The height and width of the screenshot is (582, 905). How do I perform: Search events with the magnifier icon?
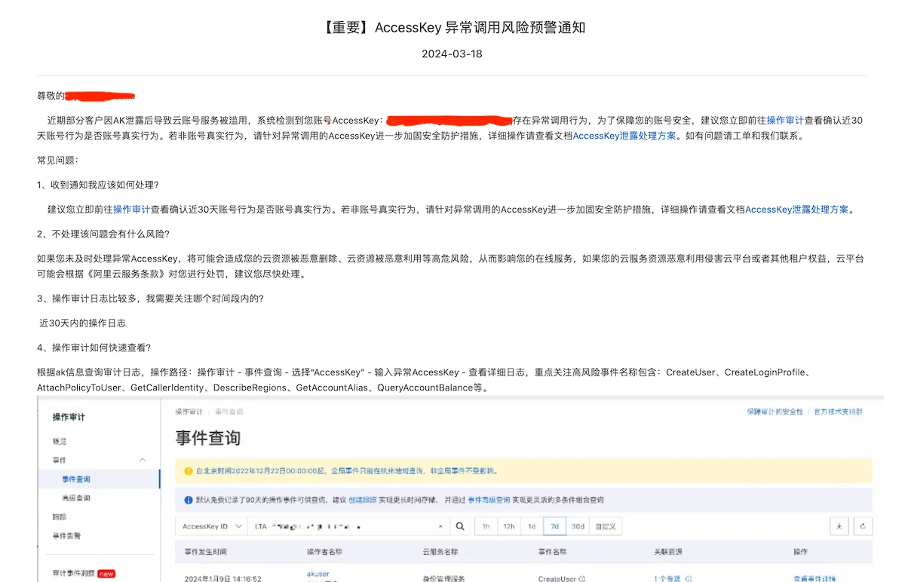[x=460, y=526]
